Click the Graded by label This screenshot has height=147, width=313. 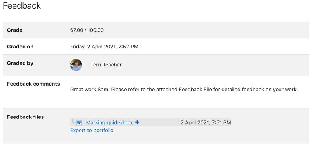tap(20, 63)
